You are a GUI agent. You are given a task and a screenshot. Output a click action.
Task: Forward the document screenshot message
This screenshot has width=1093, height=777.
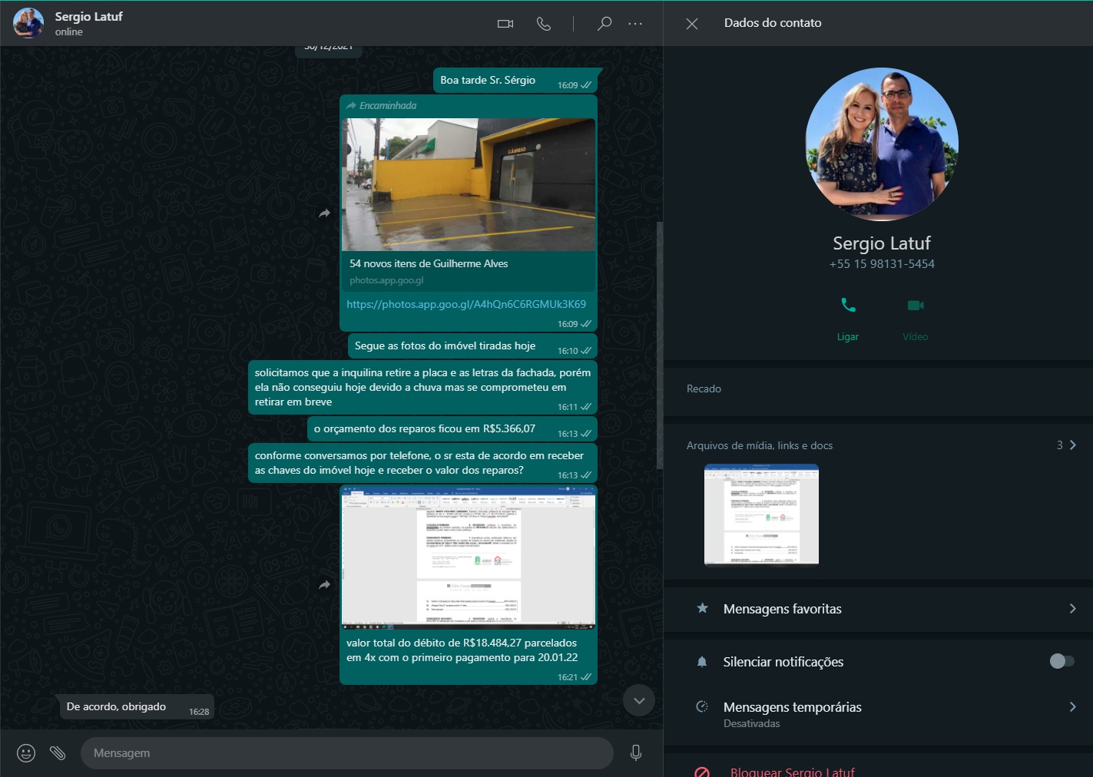[x=324, y=585]
